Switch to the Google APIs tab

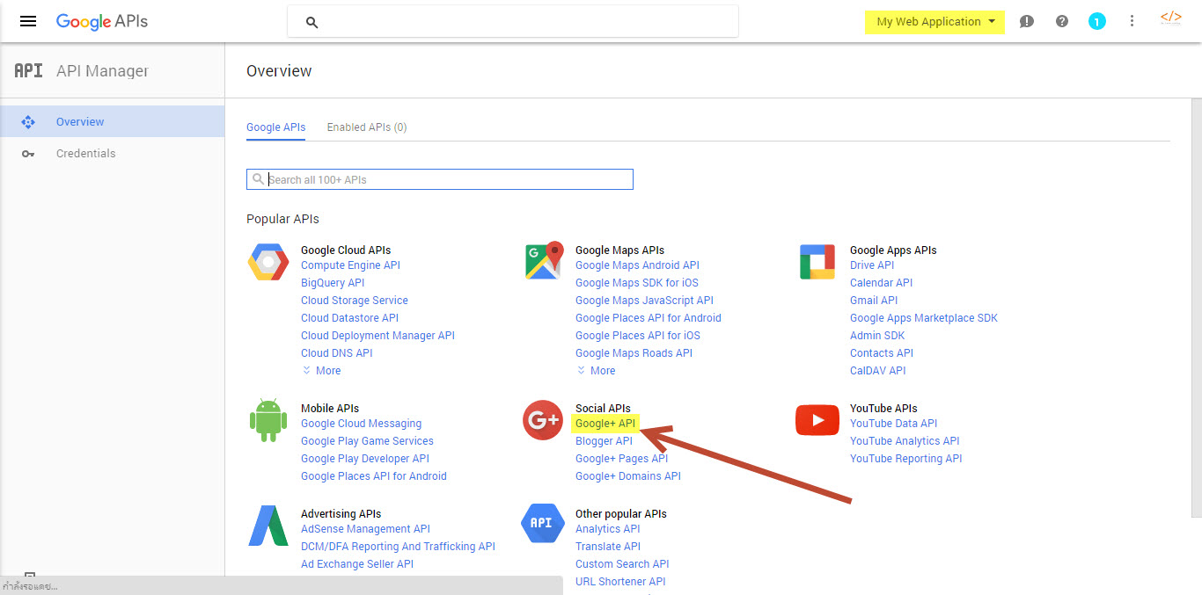(x=276, y=127)
